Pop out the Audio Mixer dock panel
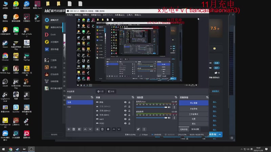271x152 pixels. click(176, 97)
